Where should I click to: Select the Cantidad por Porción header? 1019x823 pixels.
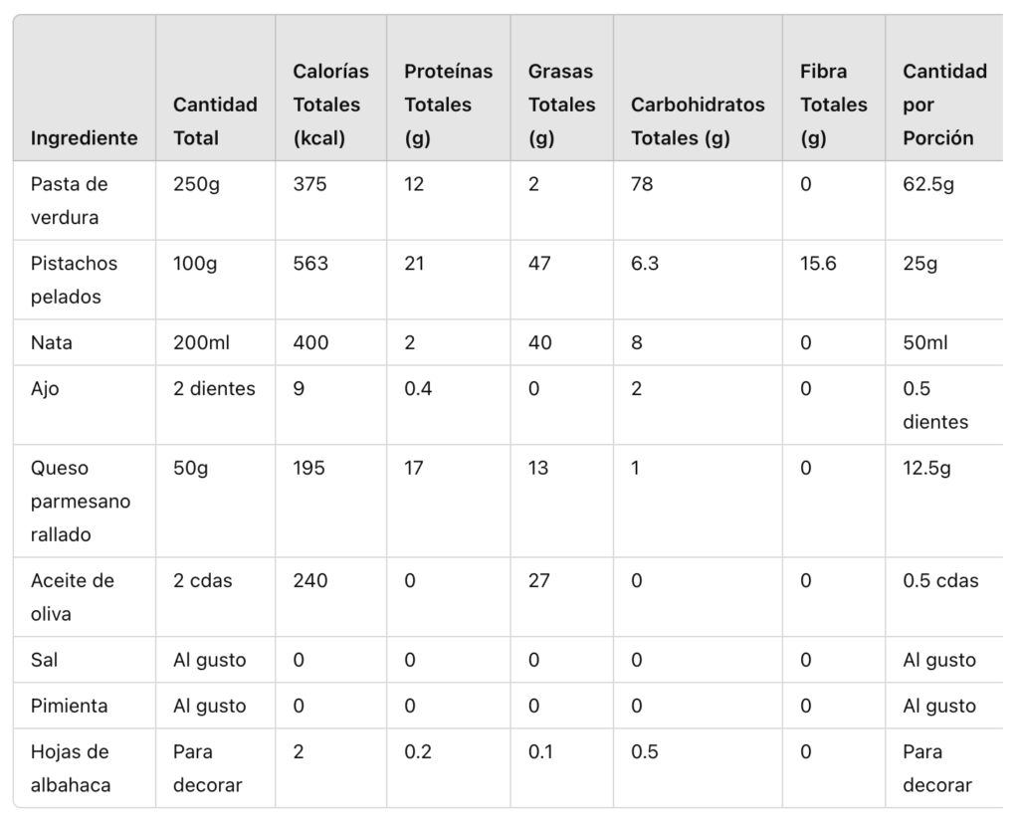(944, 104)
